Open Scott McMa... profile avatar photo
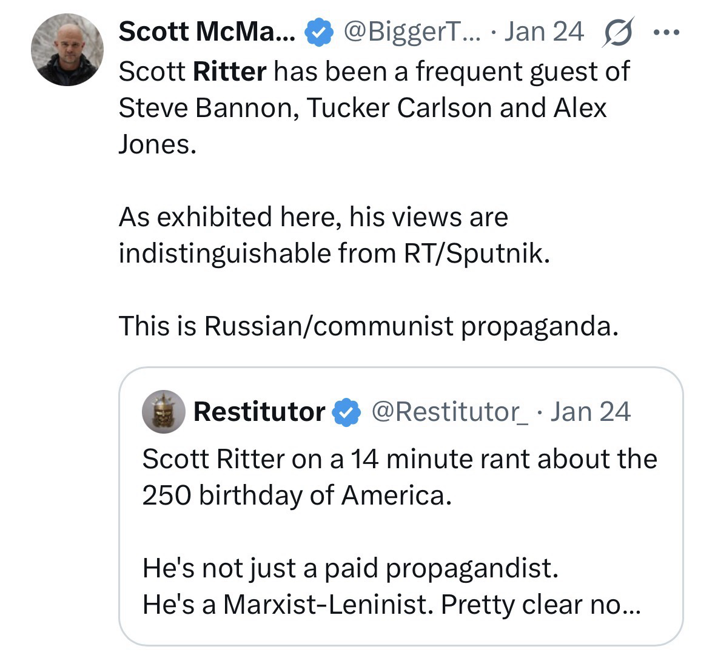The image size is (715, 655). [x=67, y=50]
